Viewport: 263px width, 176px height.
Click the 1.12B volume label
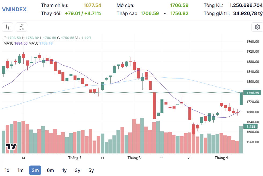pyautogui.click(x=251, y=126)
